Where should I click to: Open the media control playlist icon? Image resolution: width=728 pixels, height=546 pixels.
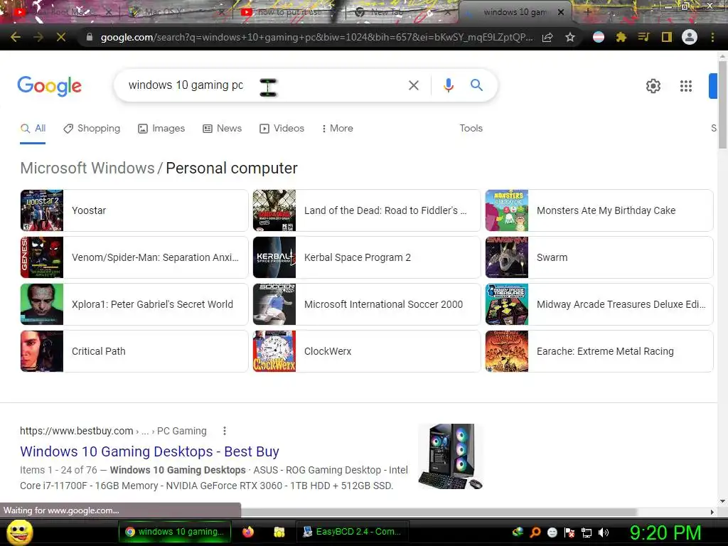tap(643, 37)
